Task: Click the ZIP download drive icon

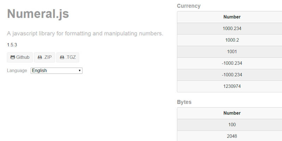Action: [x=40, y=57]
